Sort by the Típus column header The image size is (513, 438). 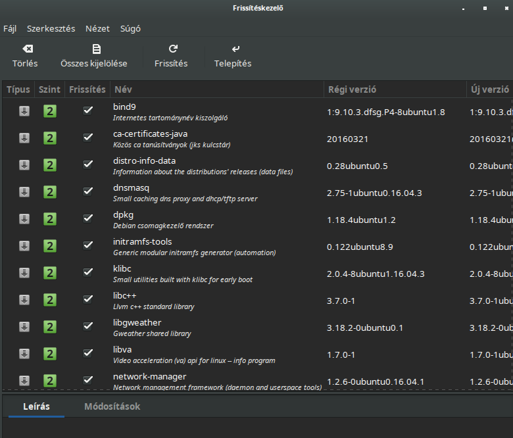(18, 89)
